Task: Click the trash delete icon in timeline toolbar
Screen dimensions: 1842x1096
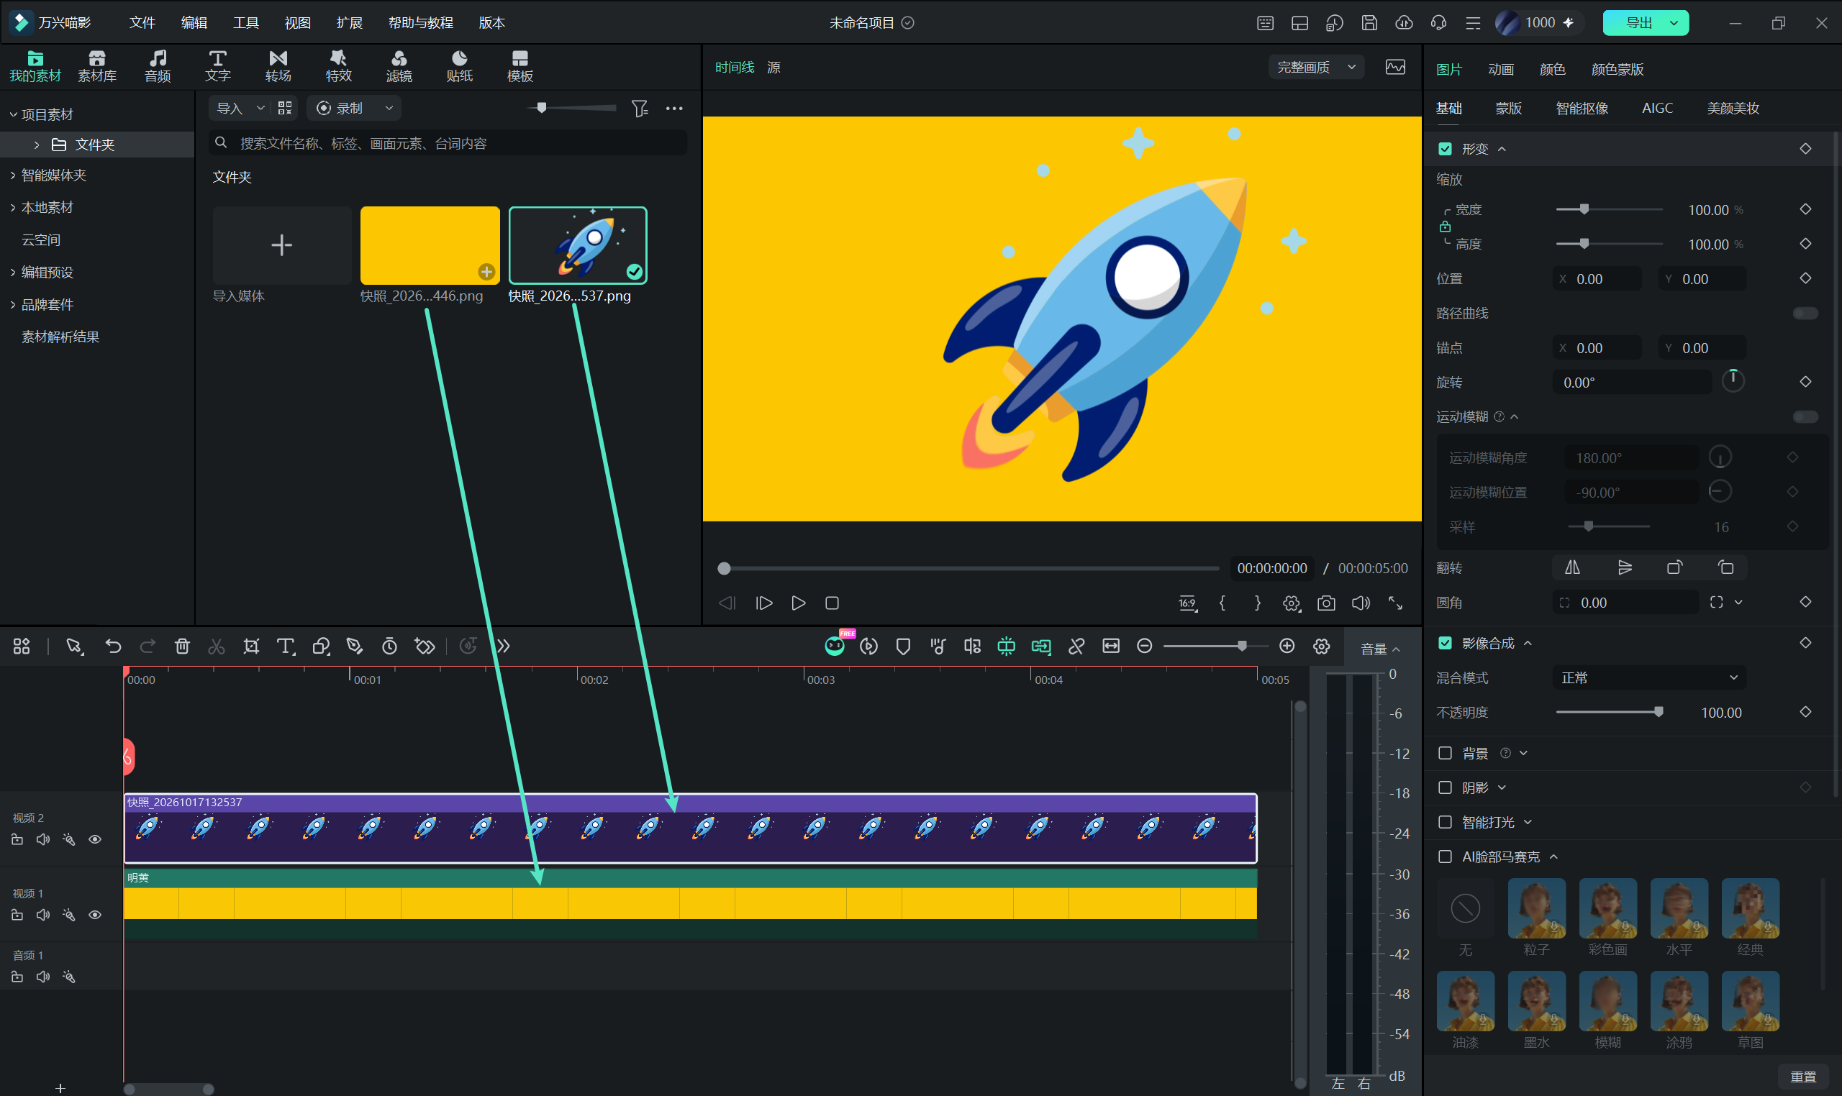Action: click(x=182, y=647)
